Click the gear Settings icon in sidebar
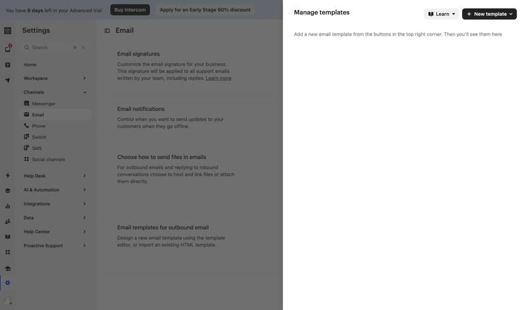Image resolution: width=528 pixels, height=310 pixels. 8,283
